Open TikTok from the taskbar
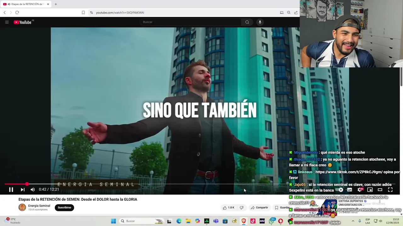403x226 pixels. point(253,221)
